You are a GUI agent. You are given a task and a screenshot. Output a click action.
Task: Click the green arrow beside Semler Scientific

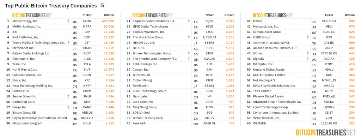pyautogui.click(x=68, y=97)
